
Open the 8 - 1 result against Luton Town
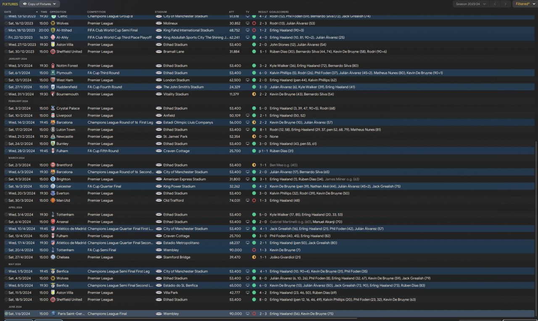click(263, 130)
